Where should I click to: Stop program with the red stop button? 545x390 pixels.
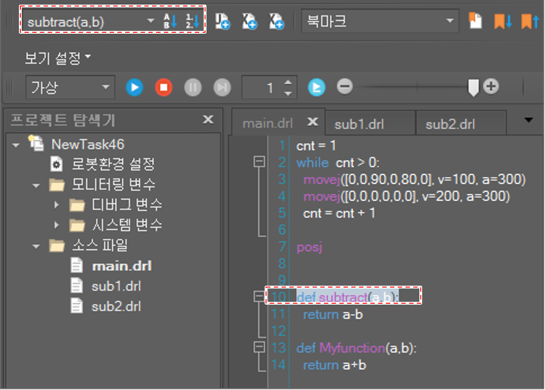click(x=163, y=87)
